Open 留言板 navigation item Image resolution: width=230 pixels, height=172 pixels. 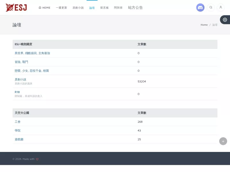coord(104,8)
